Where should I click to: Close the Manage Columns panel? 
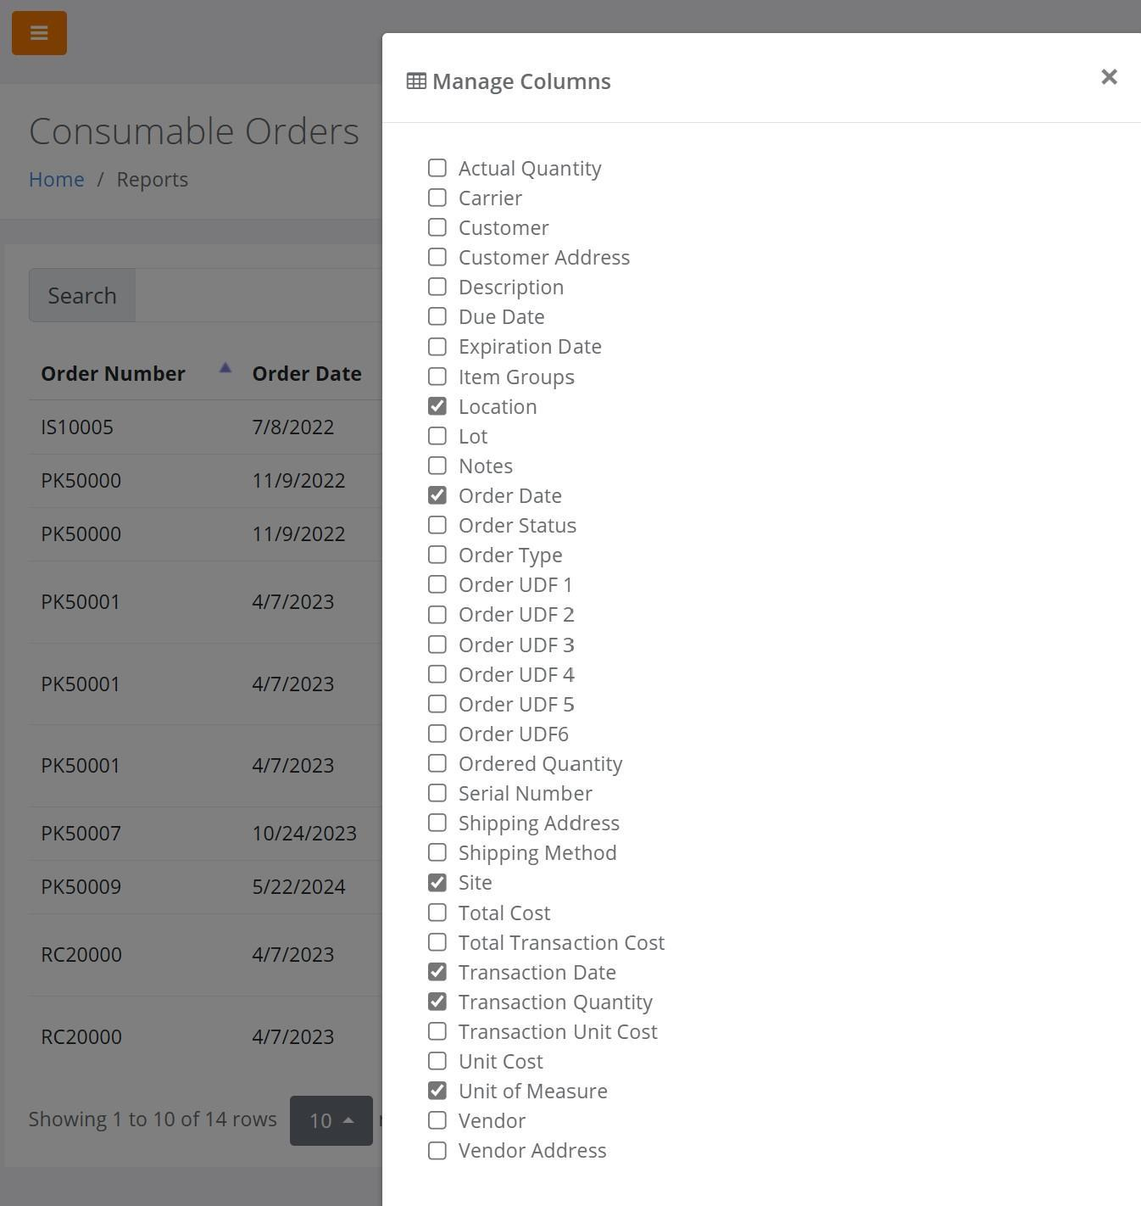(1109, 77)
